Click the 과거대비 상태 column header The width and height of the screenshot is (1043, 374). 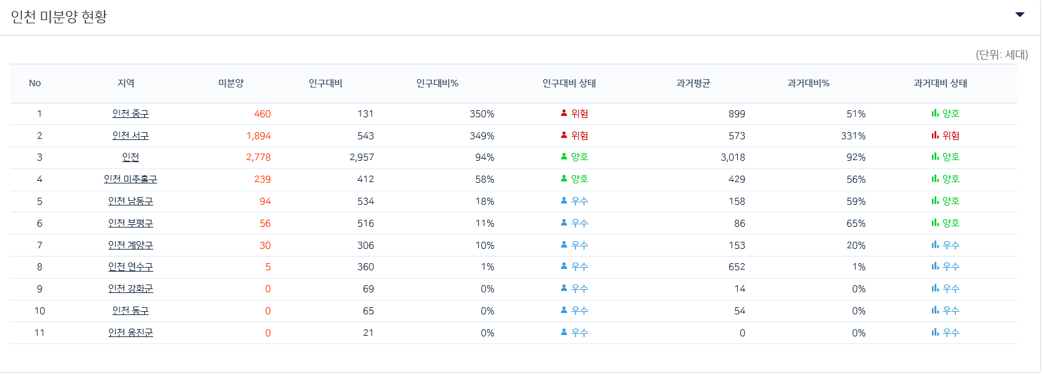click(940, 83)
